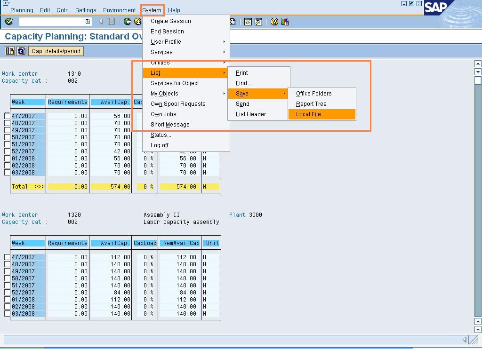Select Own Spool Requests in System menu

[178, 104]
